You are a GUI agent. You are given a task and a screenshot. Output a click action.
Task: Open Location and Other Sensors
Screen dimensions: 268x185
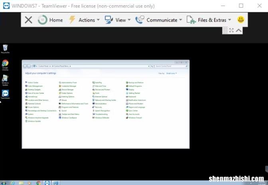pos(37,100)
